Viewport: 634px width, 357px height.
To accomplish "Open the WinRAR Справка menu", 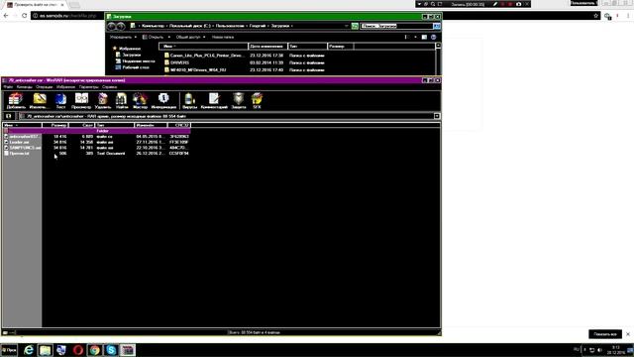I will pos(109,87).
